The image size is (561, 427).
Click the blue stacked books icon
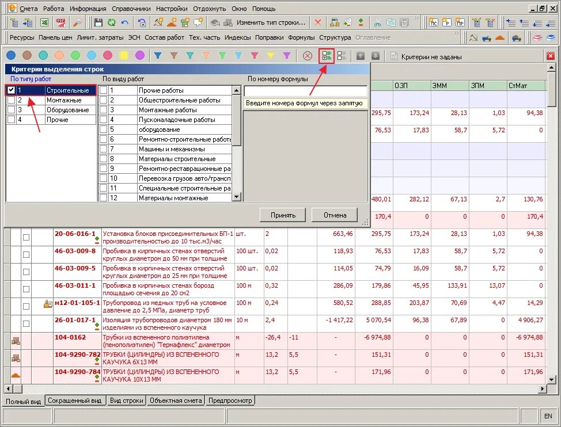tap(551, 37)
